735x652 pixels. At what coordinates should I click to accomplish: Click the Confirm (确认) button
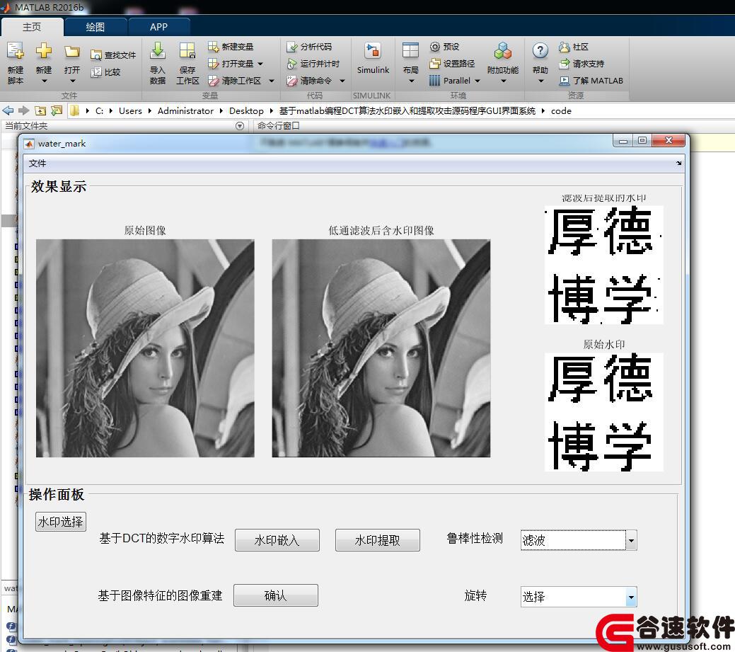[x=276, y=595]
